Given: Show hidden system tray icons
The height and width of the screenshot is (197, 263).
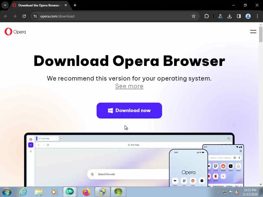Looking at the screenshot, I should (x=218, y=192).
